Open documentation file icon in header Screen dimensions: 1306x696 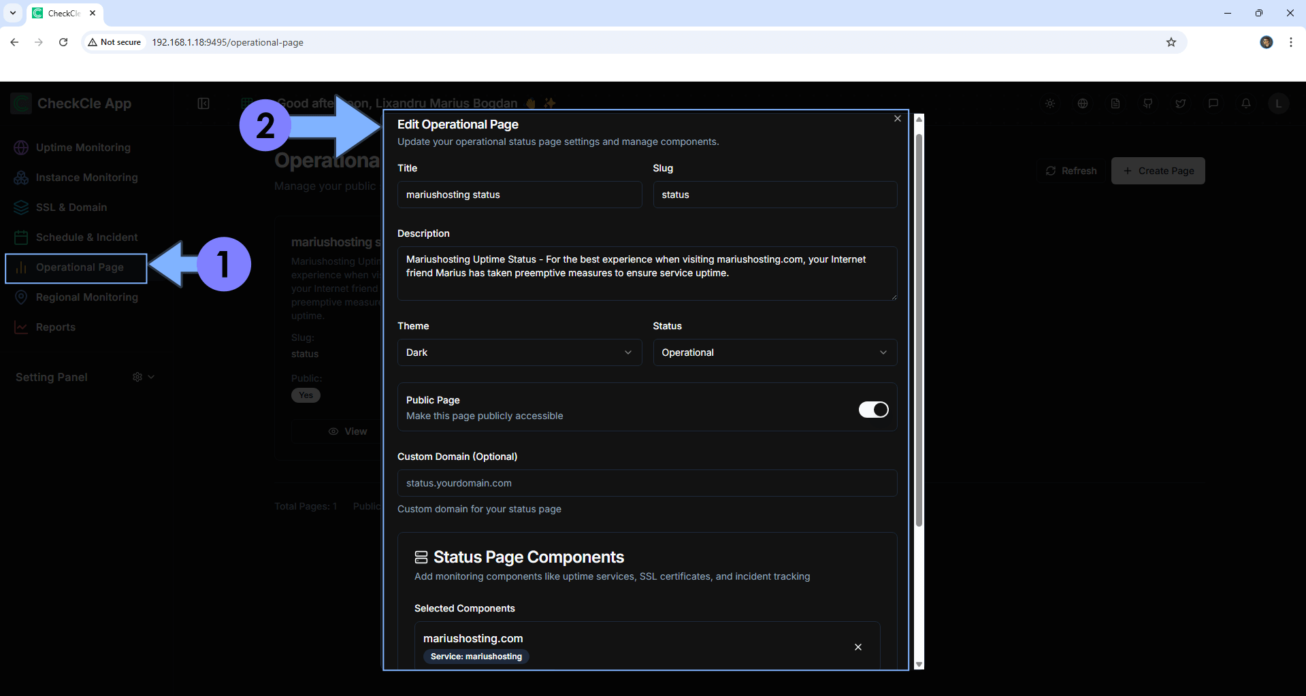[1115, 103]
